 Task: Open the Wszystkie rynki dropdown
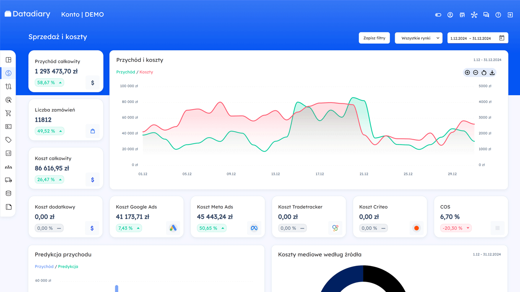pyautogui.click(x=418, y=38)
